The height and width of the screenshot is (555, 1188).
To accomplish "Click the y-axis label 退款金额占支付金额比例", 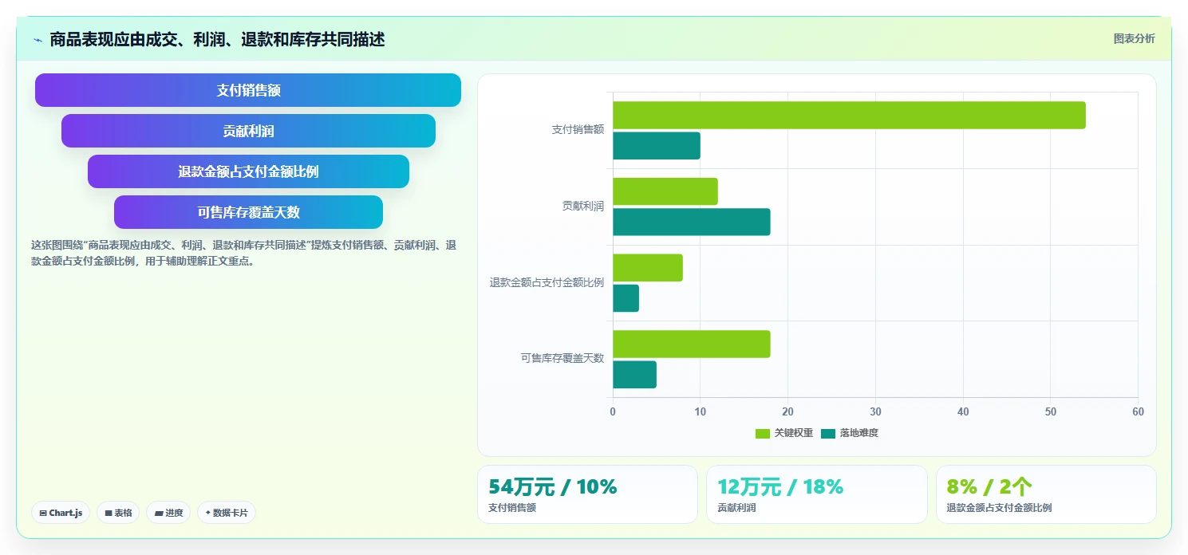I will pyautogui.click(x=547, y=282).
